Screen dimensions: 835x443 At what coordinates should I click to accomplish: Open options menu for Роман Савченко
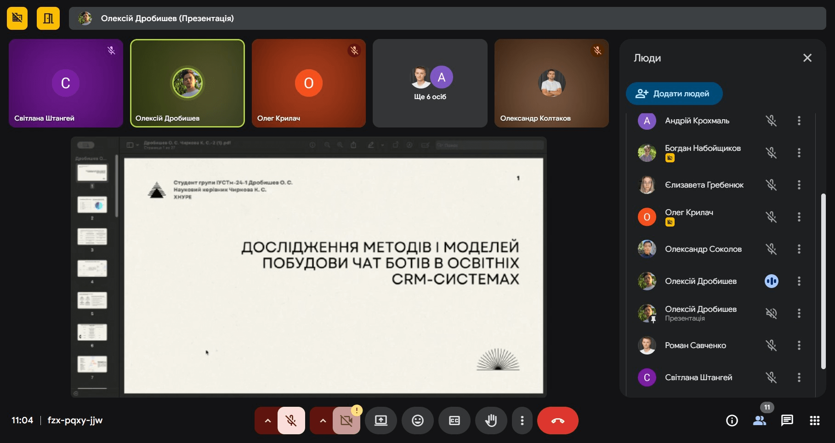[x=799, y=345]
